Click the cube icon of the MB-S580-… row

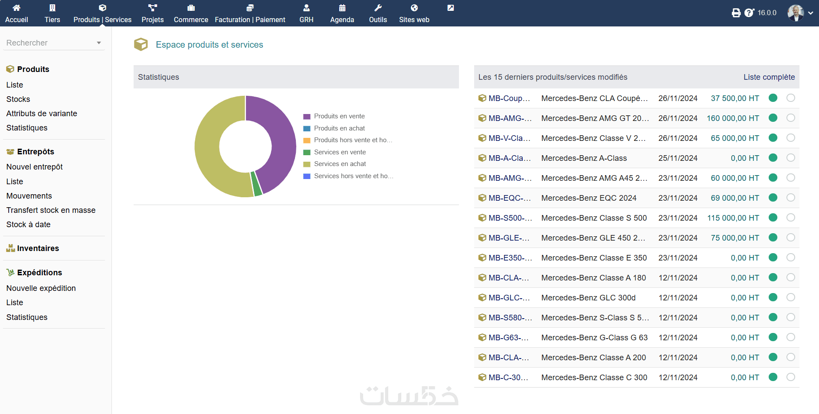coord(482,318)
